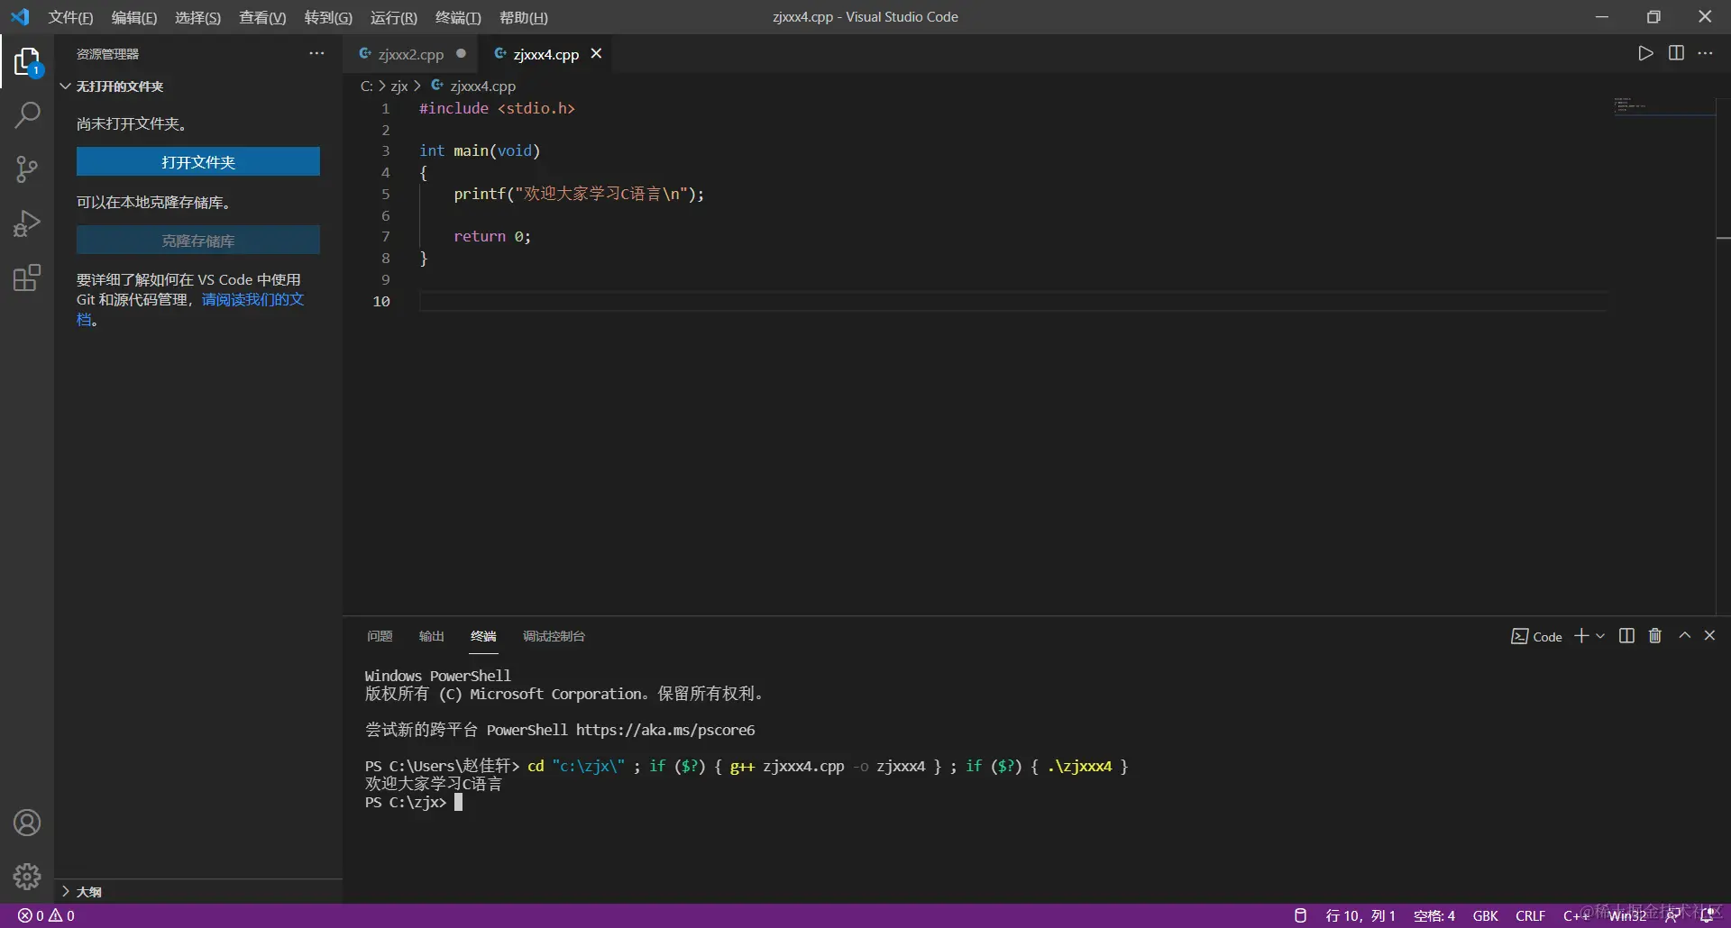The height and width of the screenshot is (928, 1731).
Task: Open notifications bell in status bar
Action: pyautogui.click(x=1706, y=915)
